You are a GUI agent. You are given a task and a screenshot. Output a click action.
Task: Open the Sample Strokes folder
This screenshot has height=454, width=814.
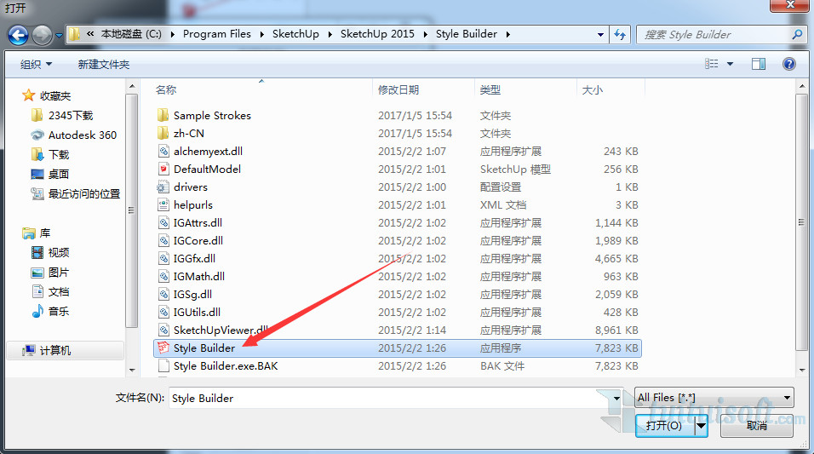point(212,115)
